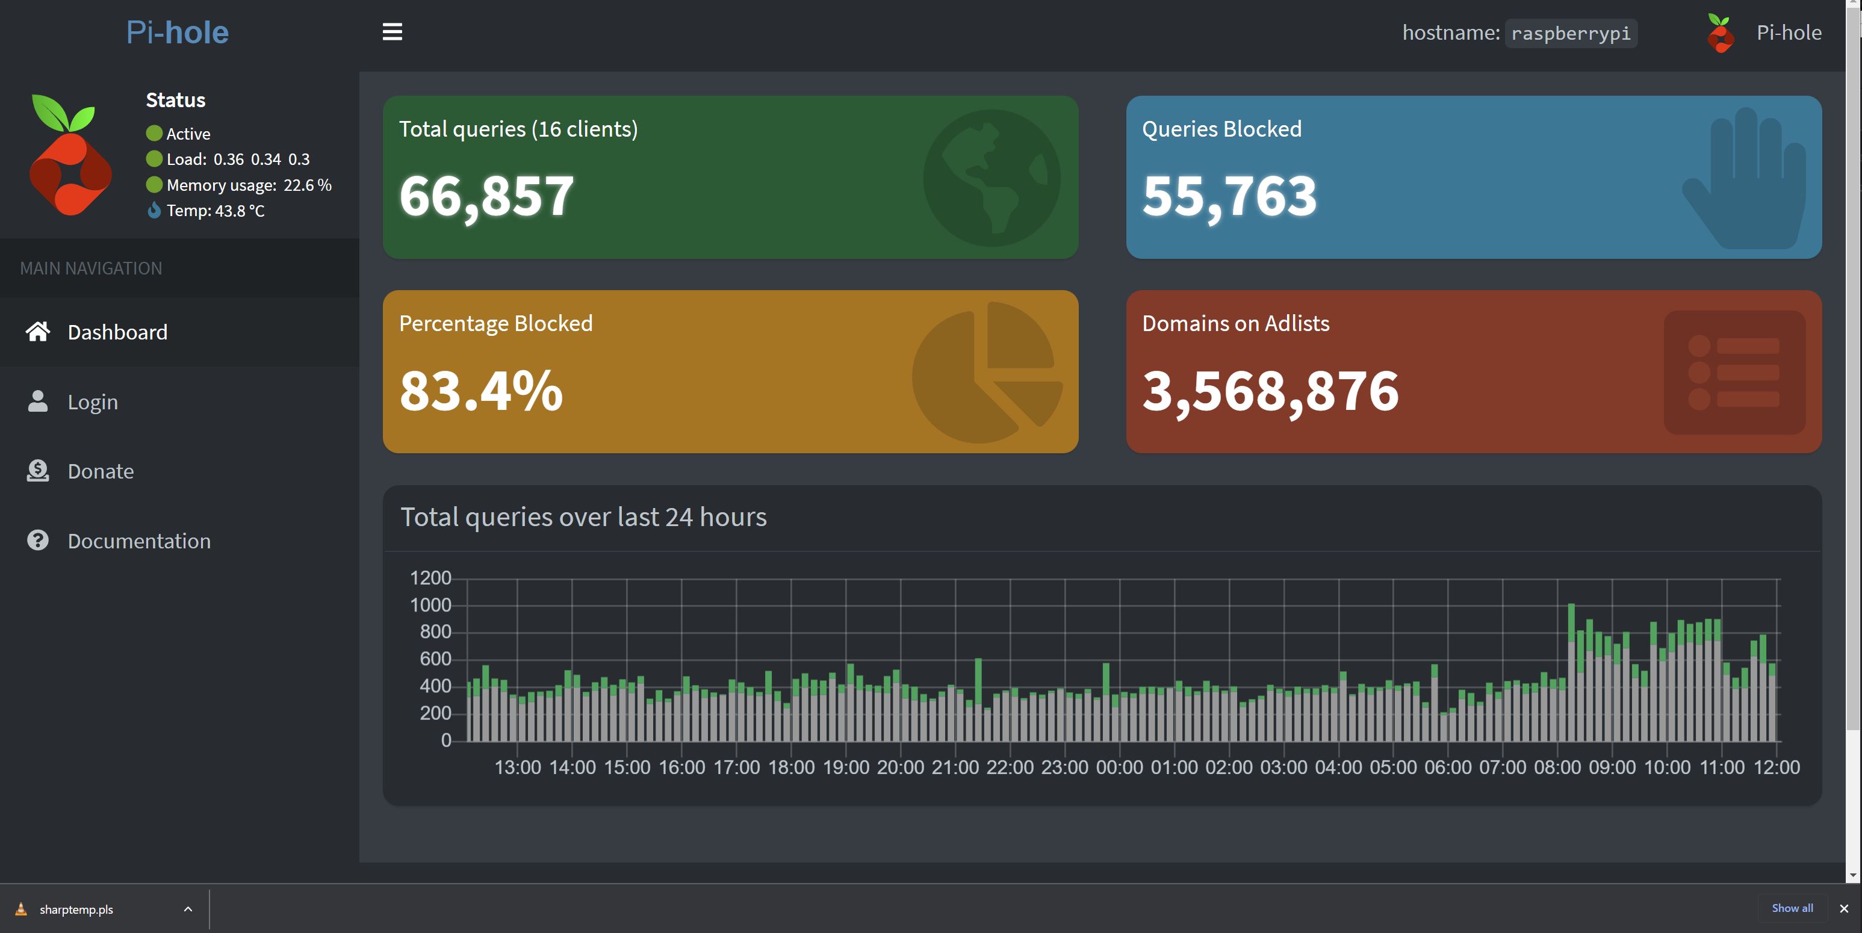Open the Login page from the sidebar
This screenshot has width=1862, height=933.
tap(179, 401)
